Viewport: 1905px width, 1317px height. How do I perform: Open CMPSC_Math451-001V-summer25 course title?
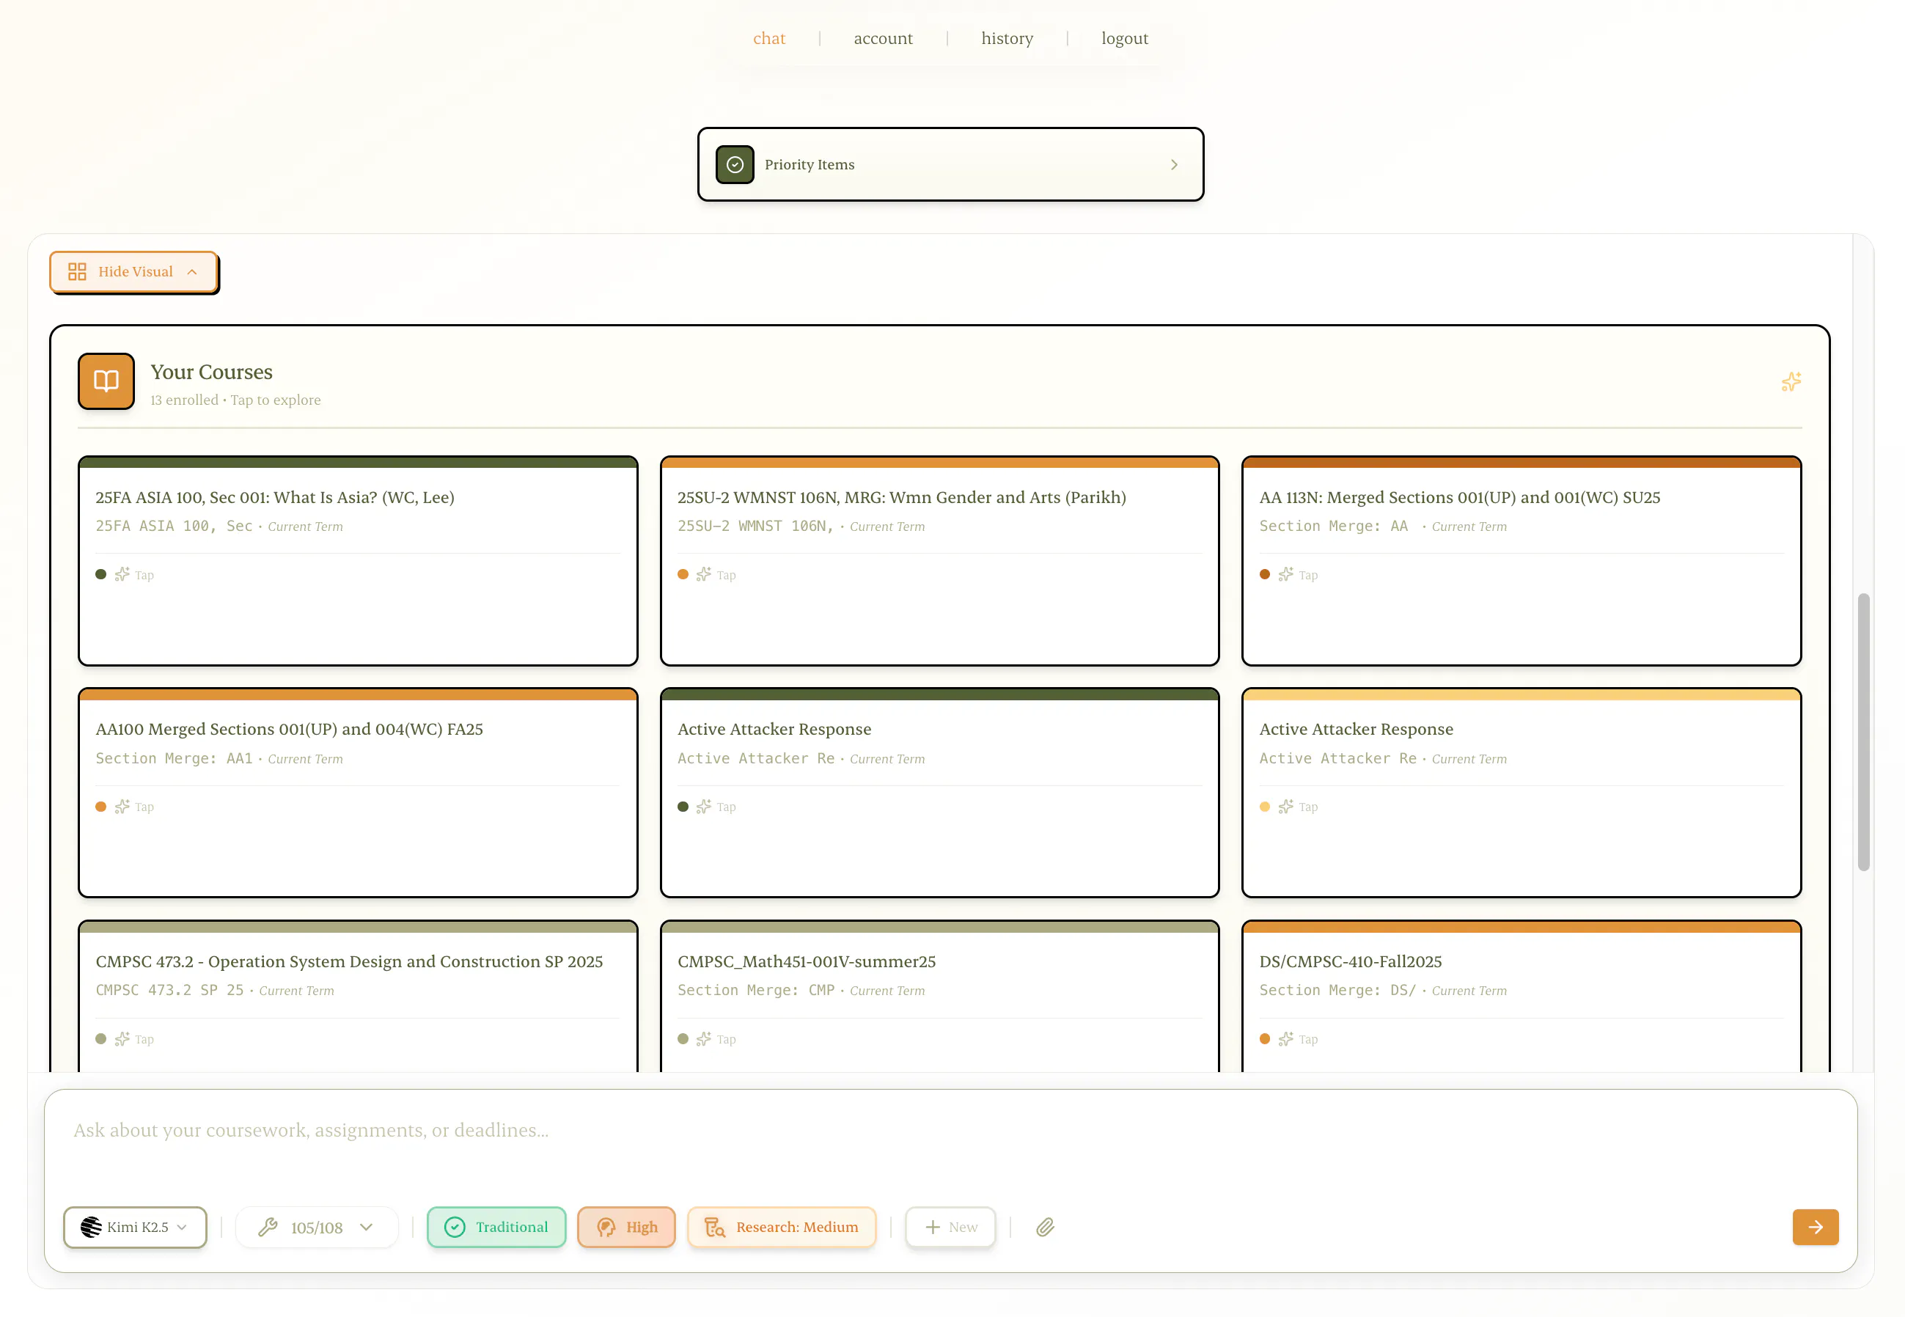[x=807, y=961]
